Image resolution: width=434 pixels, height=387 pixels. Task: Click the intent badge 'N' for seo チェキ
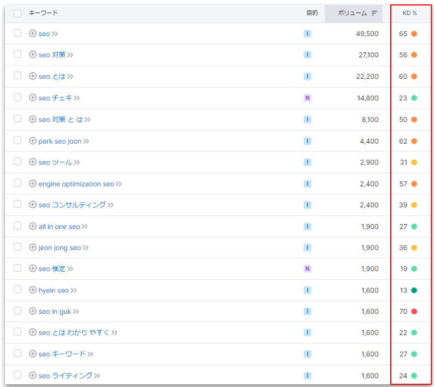coord(308,98)
